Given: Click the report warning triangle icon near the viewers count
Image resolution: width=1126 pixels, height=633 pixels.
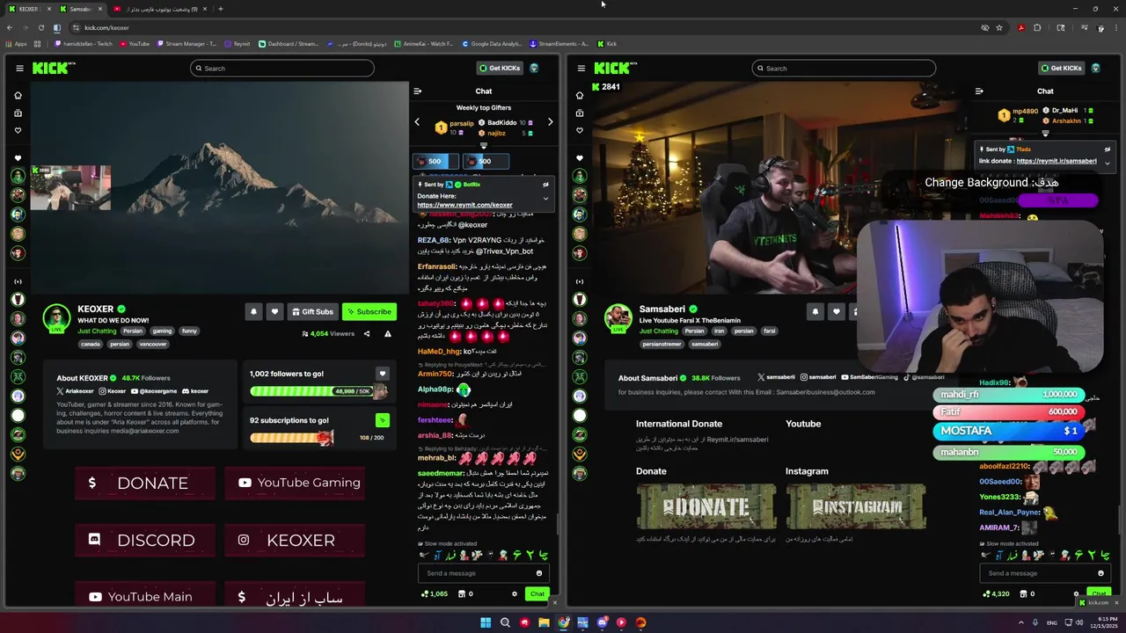Looking at the screenshot, I should coord(388,334).
